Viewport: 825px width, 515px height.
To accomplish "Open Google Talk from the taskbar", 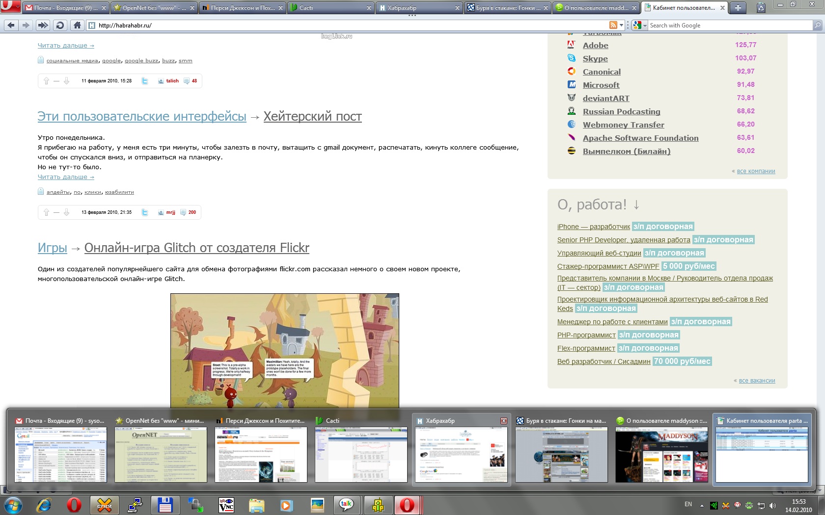I will (x=346, y=505).
